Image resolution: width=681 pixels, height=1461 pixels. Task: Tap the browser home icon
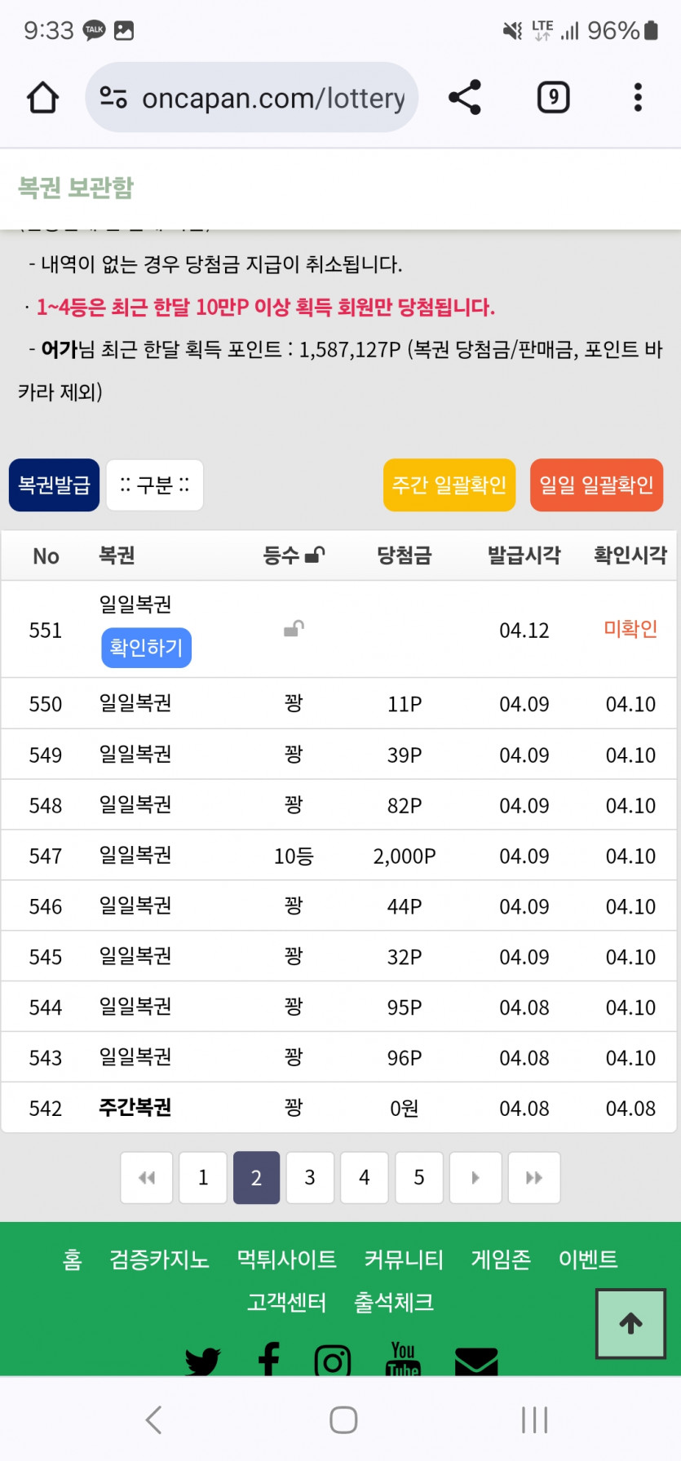[x=42, y=98]
